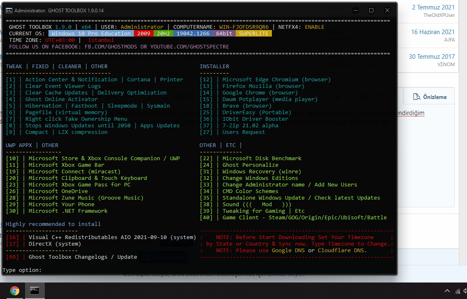Click option [22] Microsoft Disk Benchmark

click(251, 159)
